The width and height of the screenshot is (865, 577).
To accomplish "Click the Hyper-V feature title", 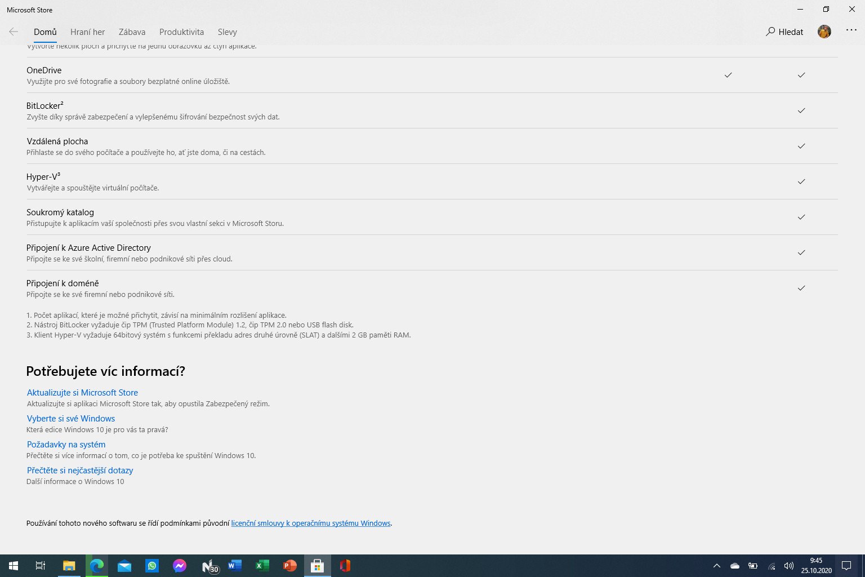I will tap(43, 177).
